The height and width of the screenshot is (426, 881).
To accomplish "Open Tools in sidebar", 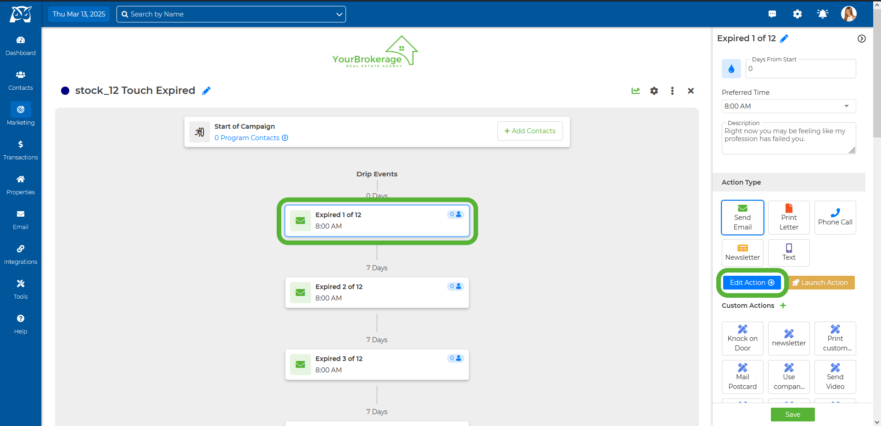I will 21,289.
